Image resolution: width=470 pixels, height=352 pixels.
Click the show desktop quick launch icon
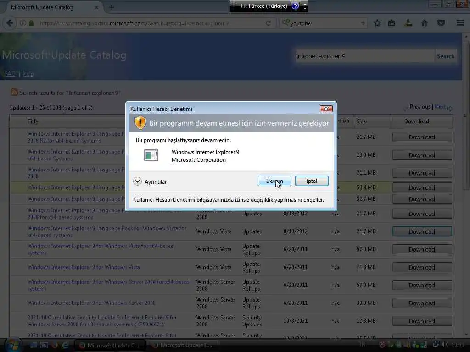coord(34,346)
